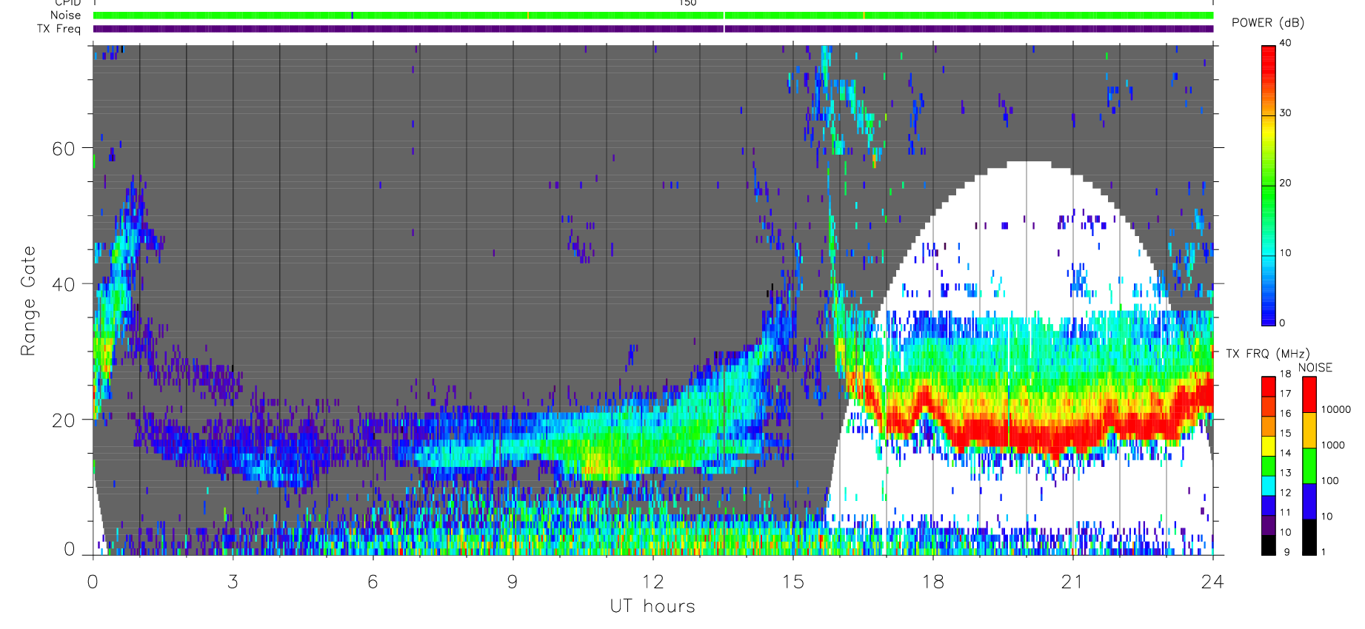Pick the 20 tick on the power scale
The image size is (1365, 629).
pos(1285,183)
